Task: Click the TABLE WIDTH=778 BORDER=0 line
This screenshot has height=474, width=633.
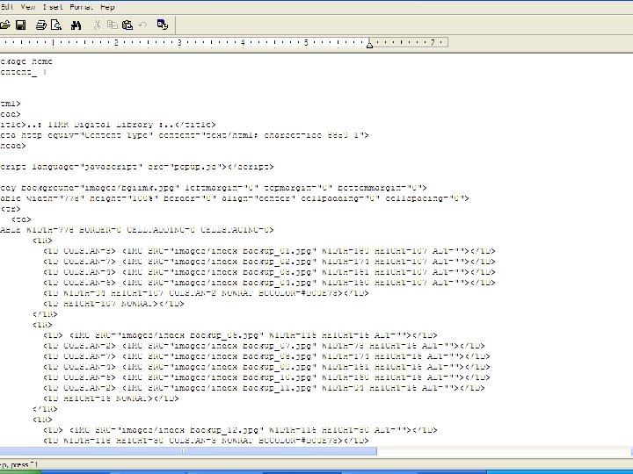Action: [137, 230]
